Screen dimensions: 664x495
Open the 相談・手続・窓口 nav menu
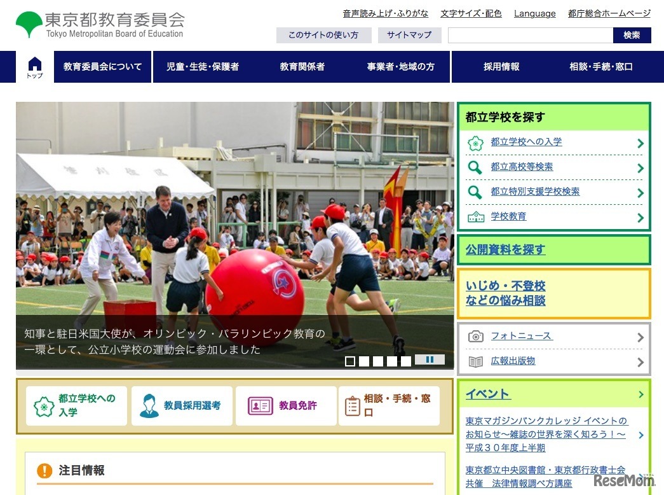tap(601, 67)
